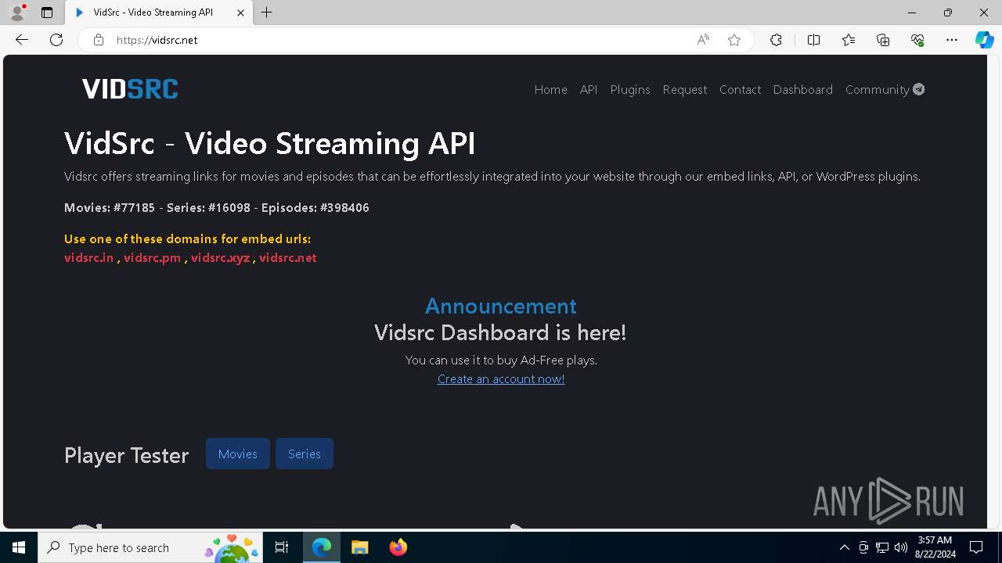Open Windows Start menu

19,547
